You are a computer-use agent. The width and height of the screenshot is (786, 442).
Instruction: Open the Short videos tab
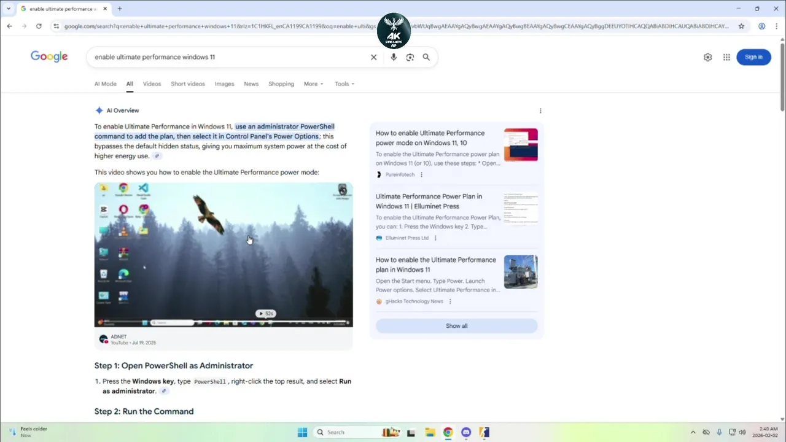coord(188,84)
